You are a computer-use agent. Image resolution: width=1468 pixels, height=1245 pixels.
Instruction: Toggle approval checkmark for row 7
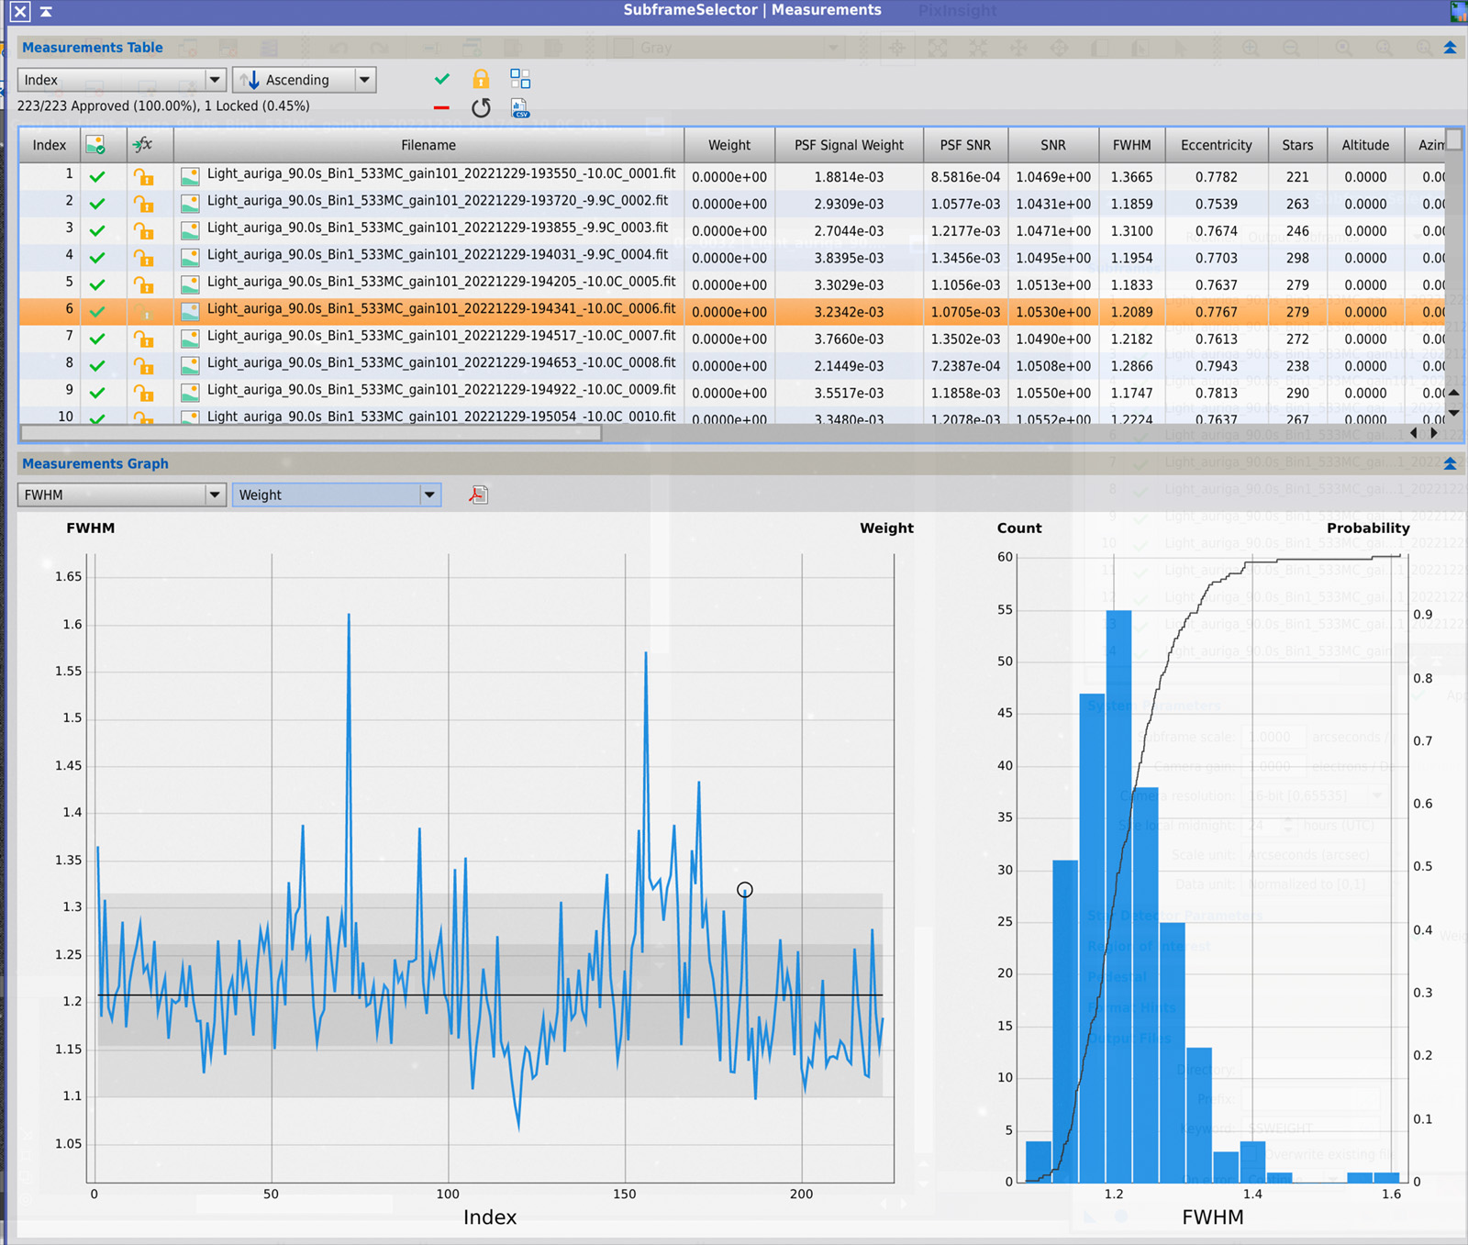97,339
